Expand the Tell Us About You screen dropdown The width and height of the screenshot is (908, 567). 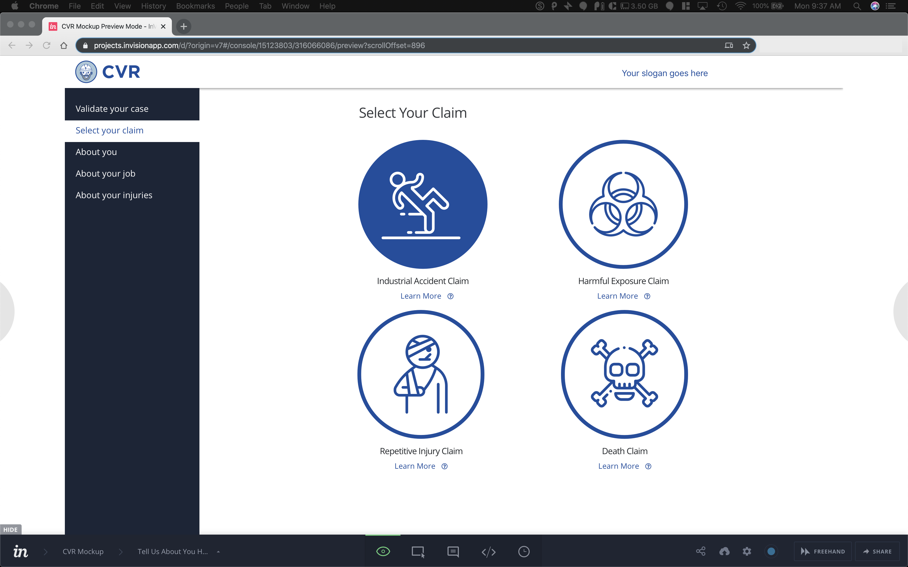pos(218,552)
